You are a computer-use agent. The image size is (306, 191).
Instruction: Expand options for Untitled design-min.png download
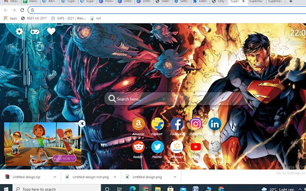[115, 177]
